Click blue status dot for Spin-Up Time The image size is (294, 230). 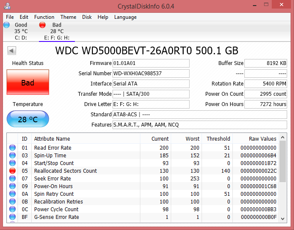point(12,155)
